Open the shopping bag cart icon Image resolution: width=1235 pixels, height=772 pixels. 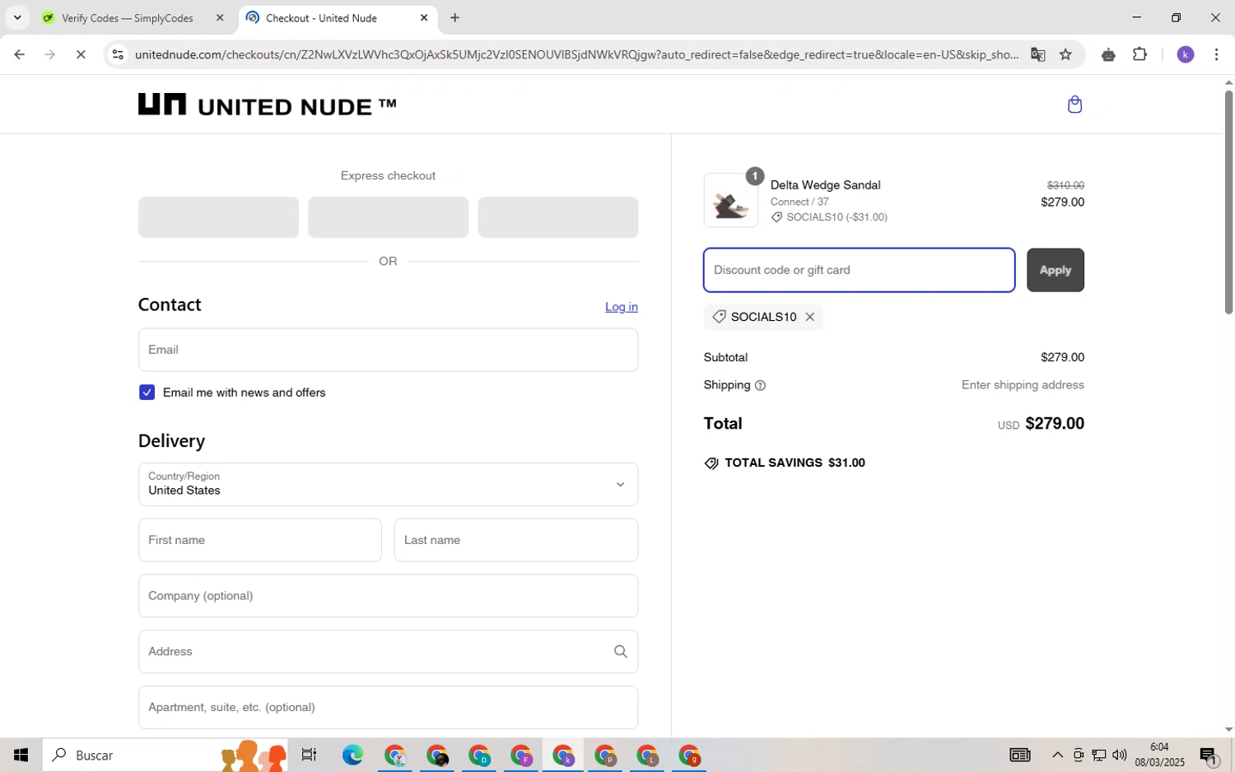1074,105
